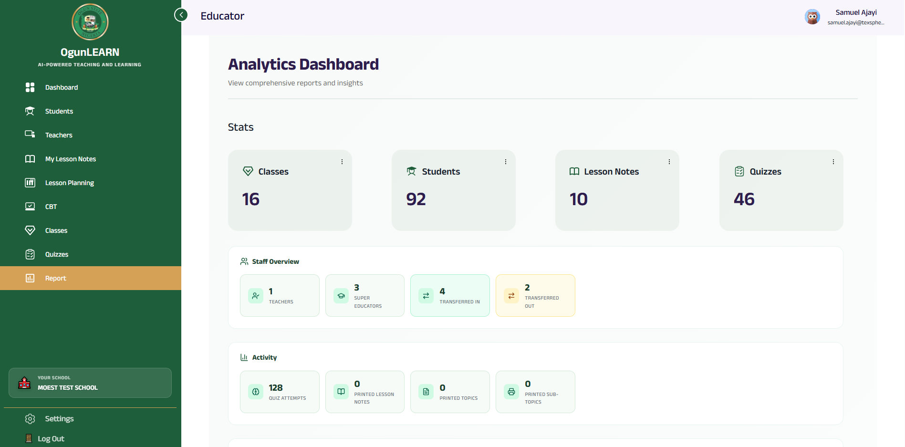Open the three-dot menu on Quizzes card
905x447 pixels.
[x=833, y=162]
